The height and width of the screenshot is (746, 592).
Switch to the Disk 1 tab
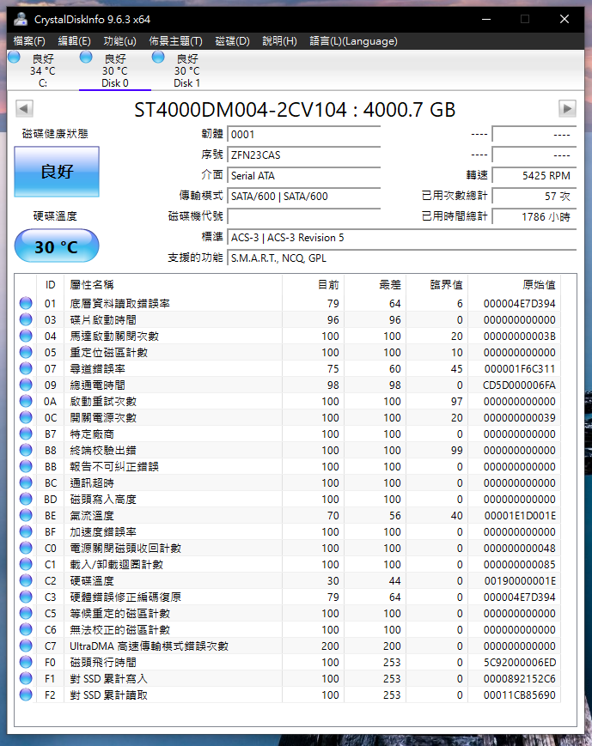[186, 70]
